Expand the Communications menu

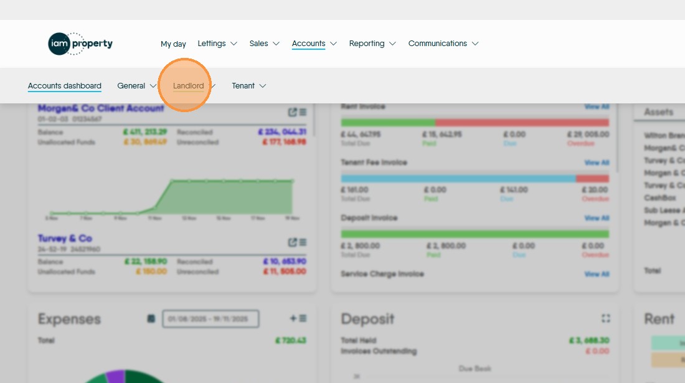443,43
